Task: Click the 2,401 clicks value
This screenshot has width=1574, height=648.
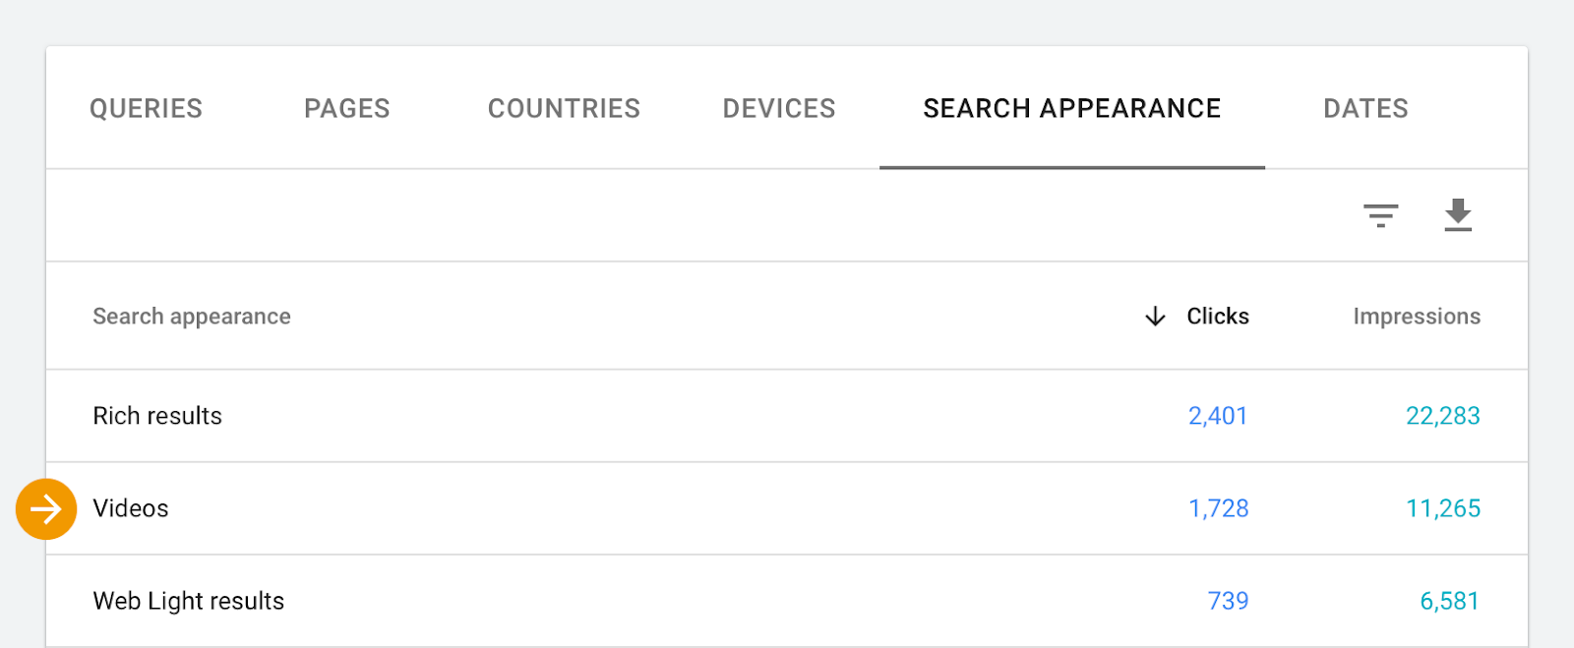Action: point(1218,416)
